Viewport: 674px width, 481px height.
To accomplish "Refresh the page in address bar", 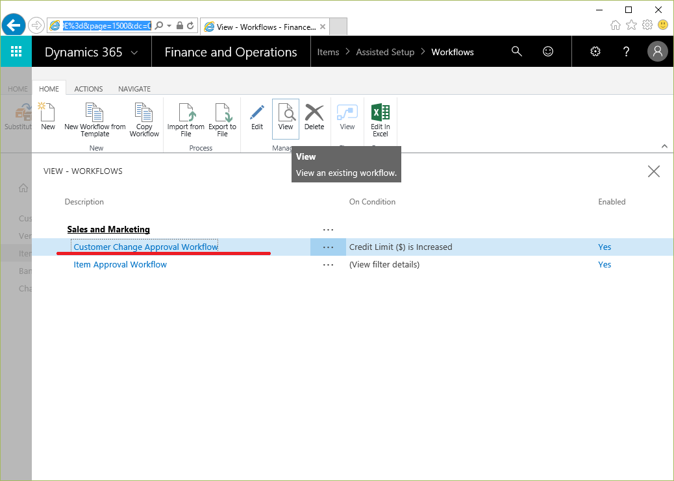I will point(190,25).
